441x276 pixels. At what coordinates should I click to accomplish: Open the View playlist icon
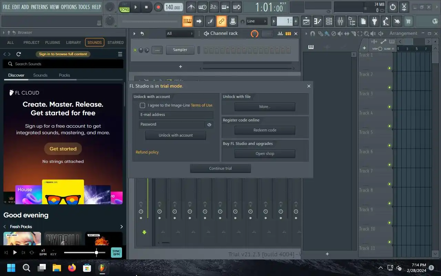306,21
